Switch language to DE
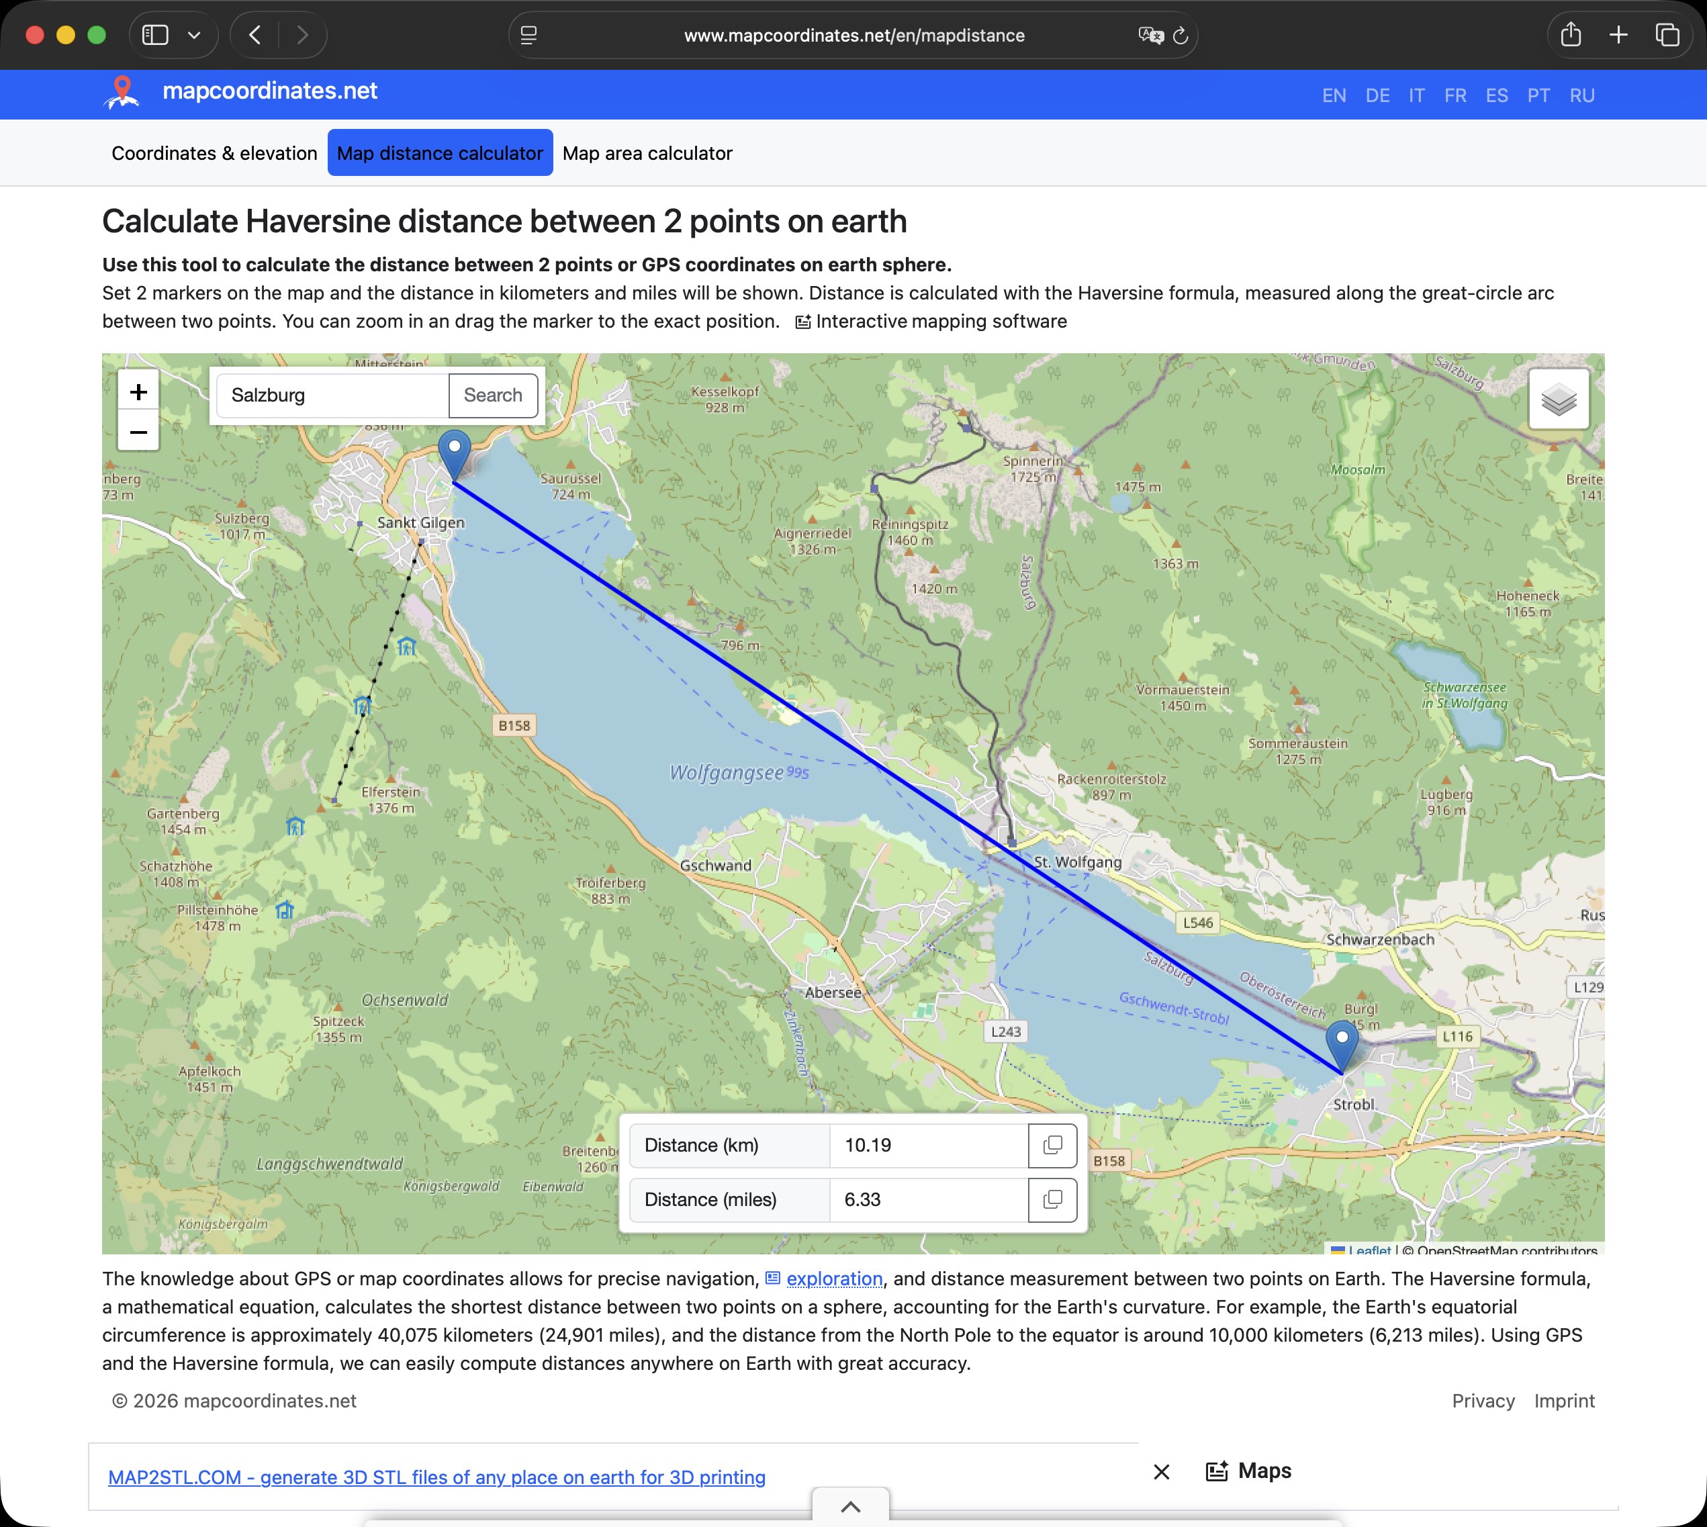This screenshot has height=1527, width=1707. 1377,95
